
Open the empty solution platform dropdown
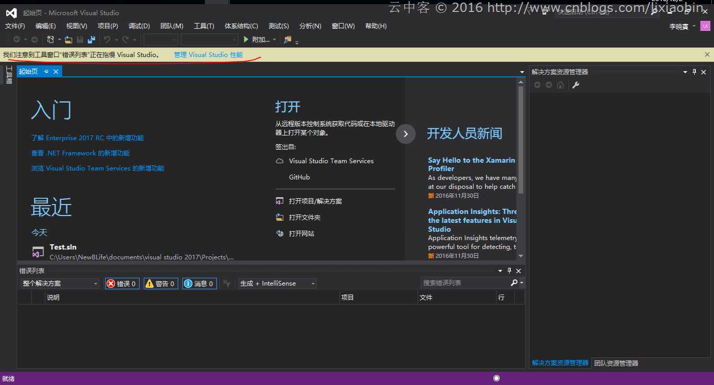(x=210, y=40)
